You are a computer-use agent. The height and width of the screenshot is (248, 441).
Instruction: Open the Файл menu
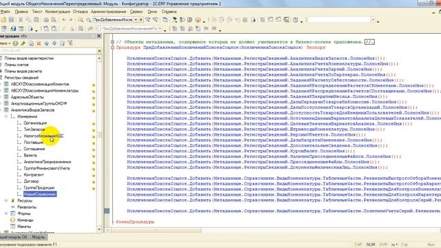[x=5, y=12]
